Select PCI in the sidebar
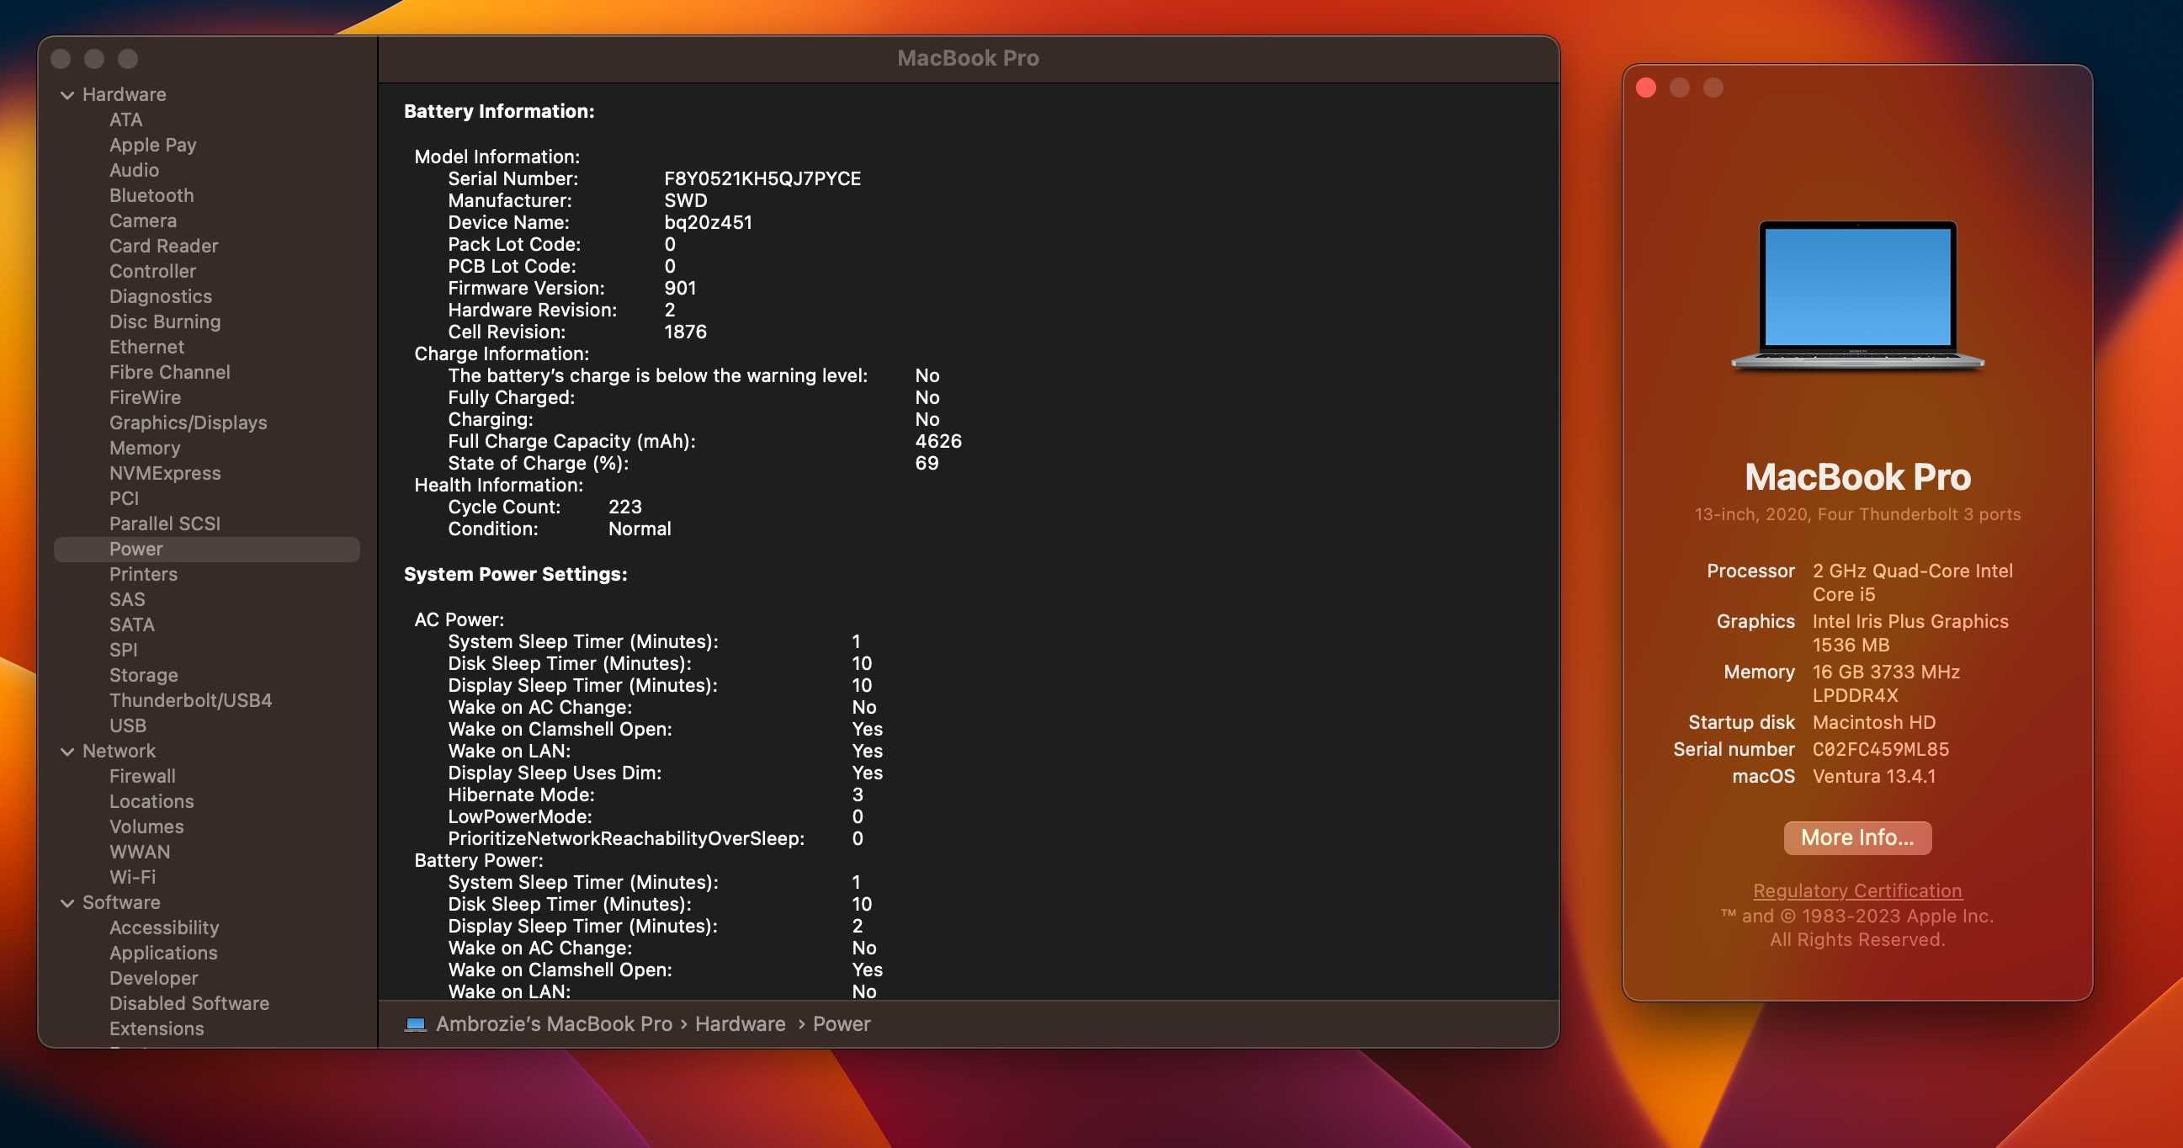The width and height of the screenshot is (2183, 1148). [x=124, y=499]
